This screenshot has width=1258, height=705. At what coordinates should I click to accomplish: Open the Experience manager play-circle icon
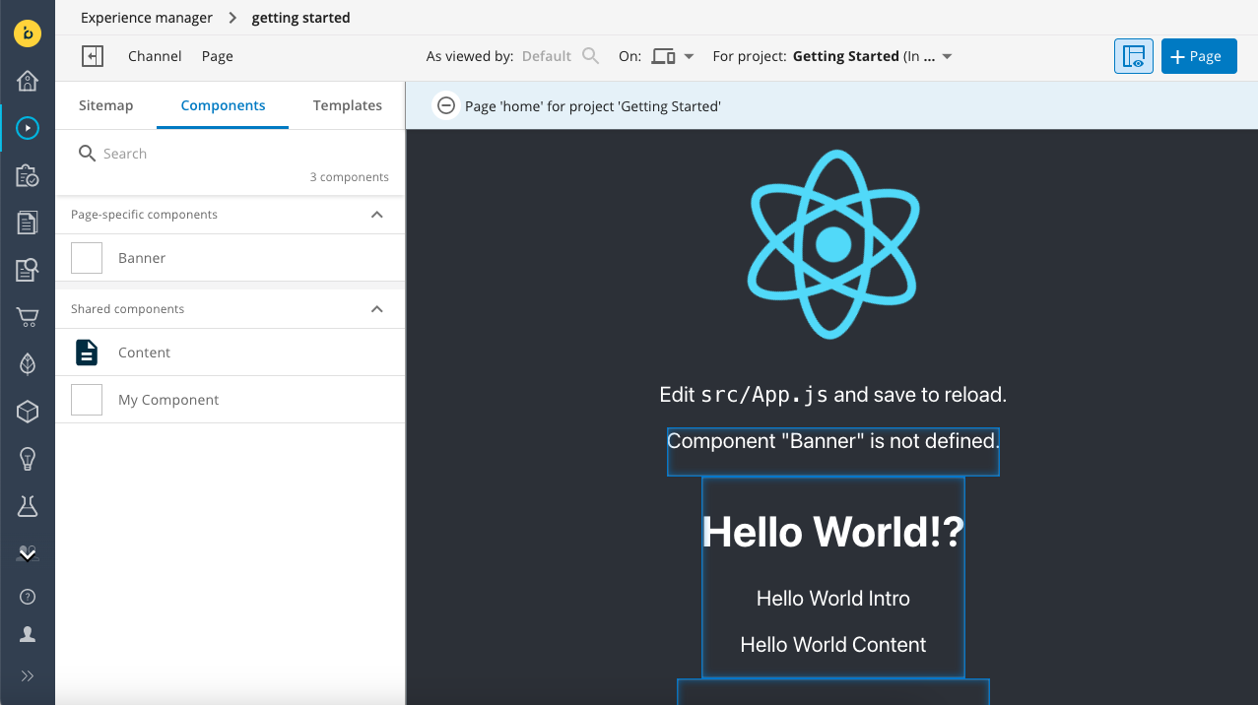(x=28, y=128)
